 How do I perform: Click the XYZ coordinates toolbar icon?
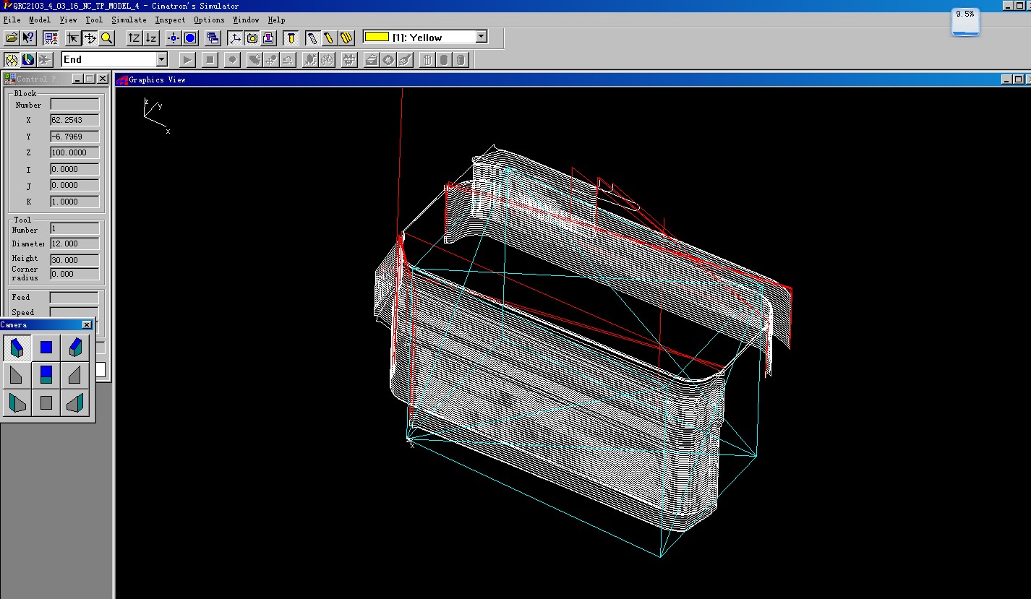pyautogui.click(x=51, y=38)
